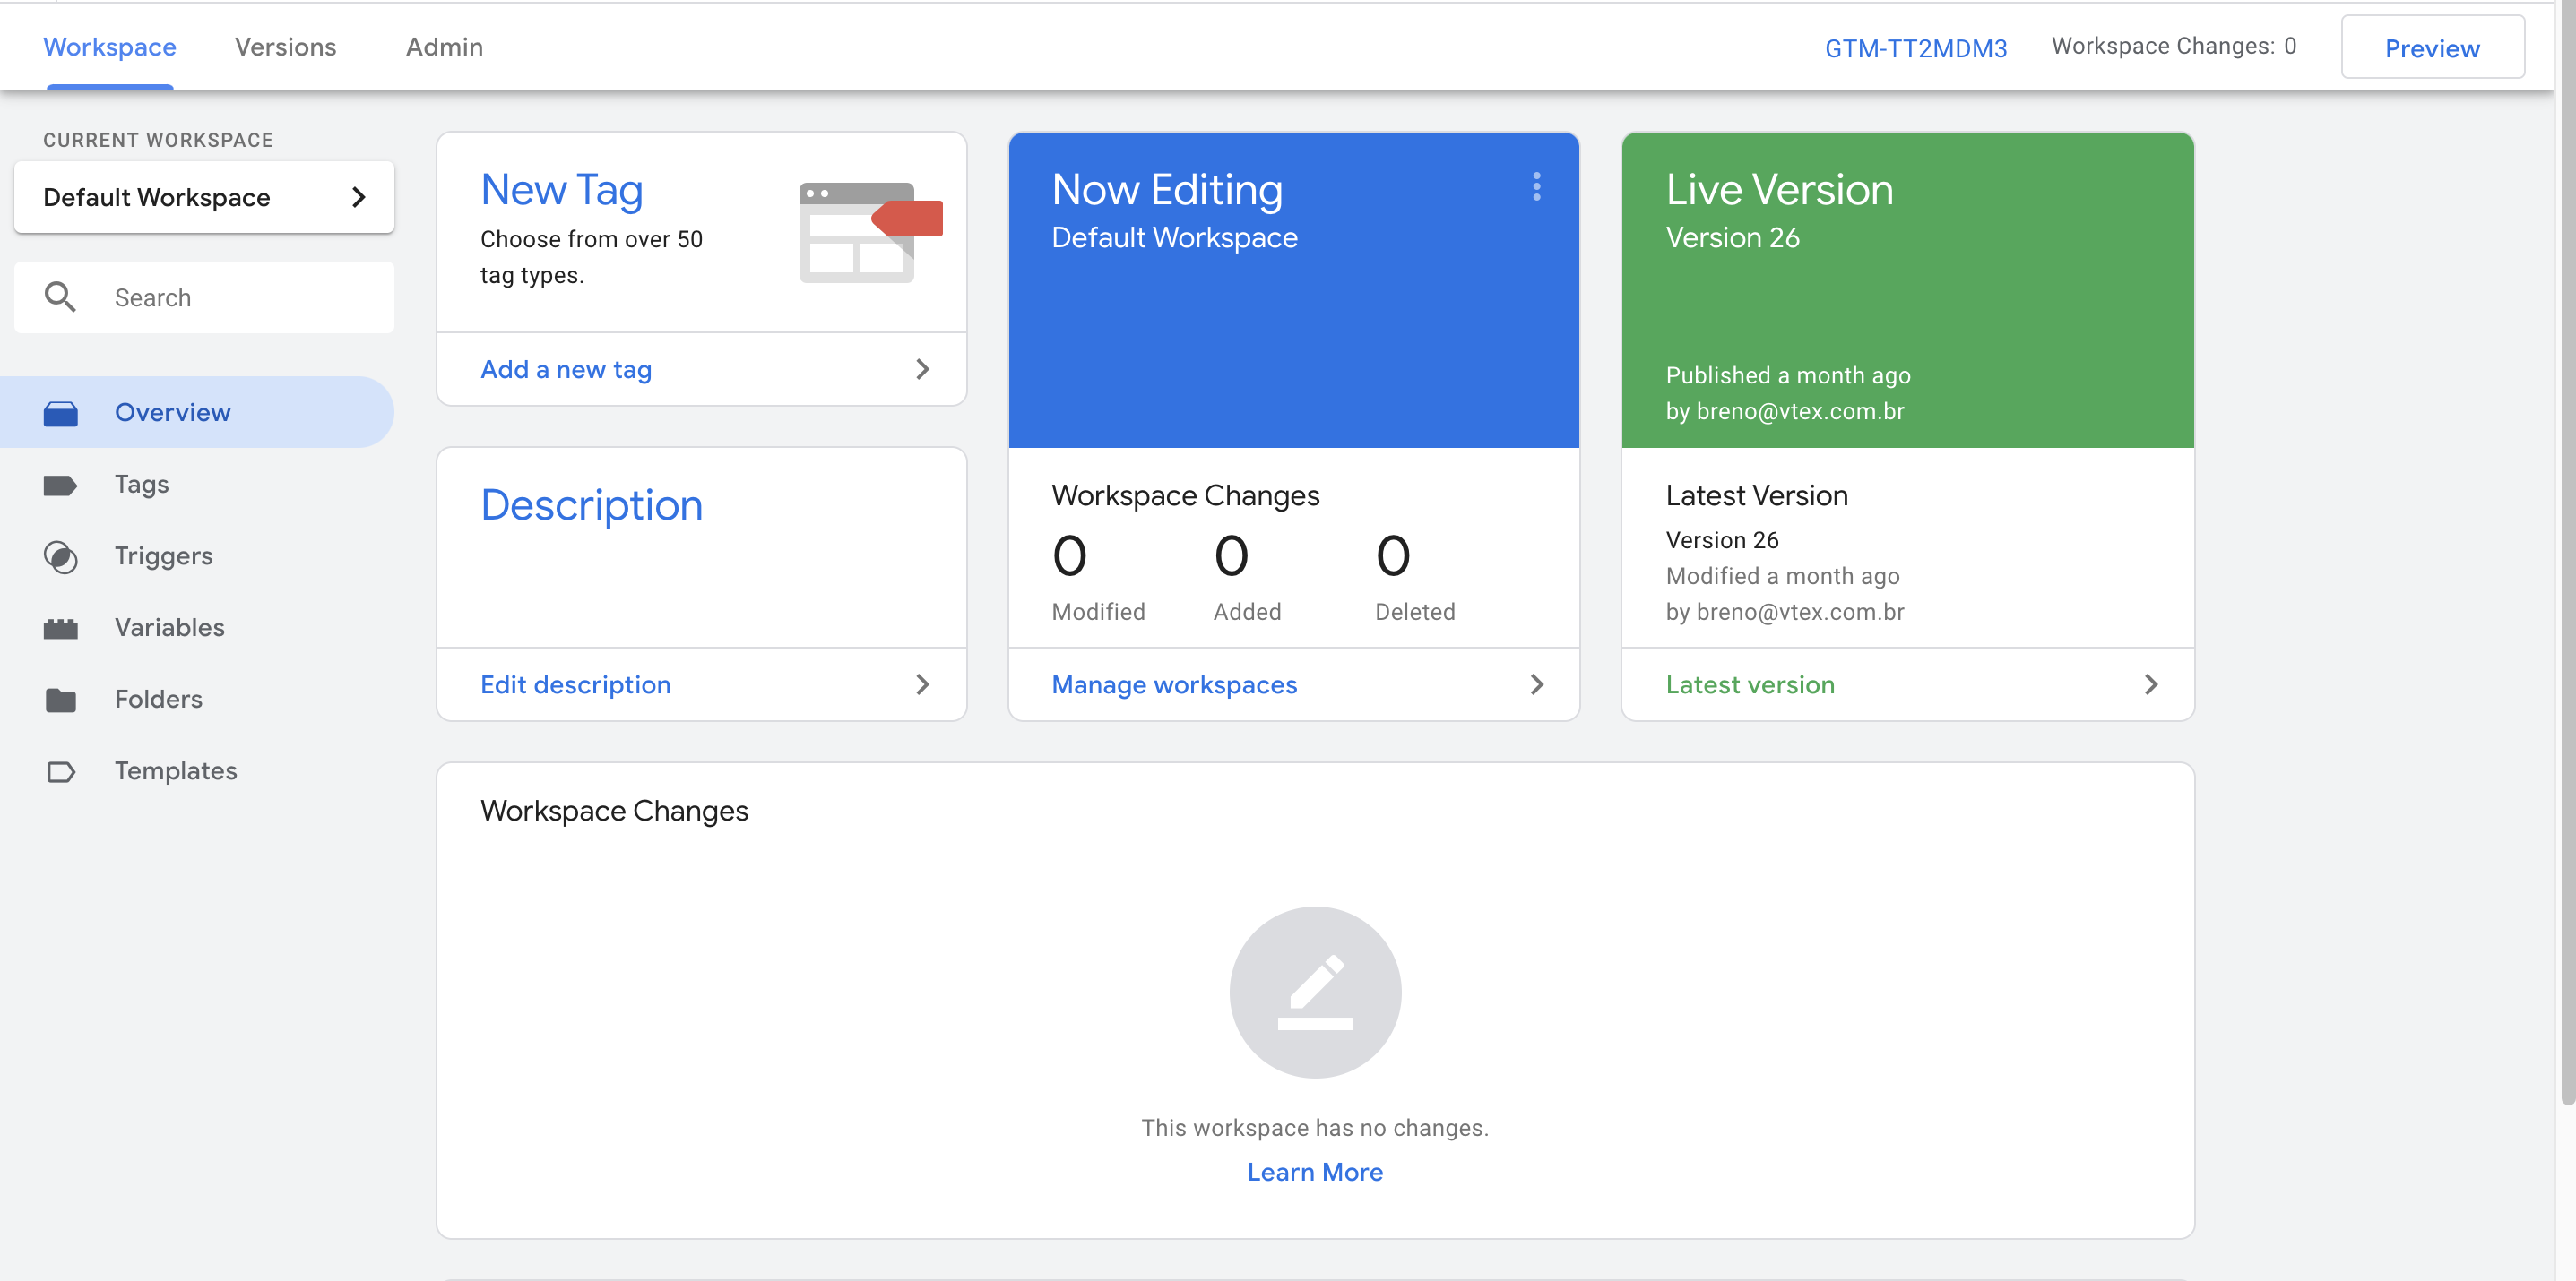Click the chevron beside Latest version
2576x1281 pixels.
point(2150,684)
